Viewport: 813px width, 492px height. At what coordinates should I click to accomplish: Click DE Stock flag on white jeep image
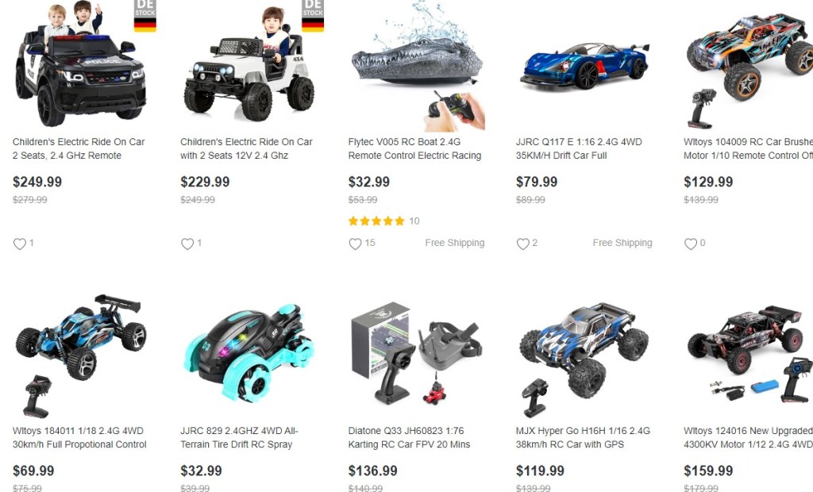313,16
